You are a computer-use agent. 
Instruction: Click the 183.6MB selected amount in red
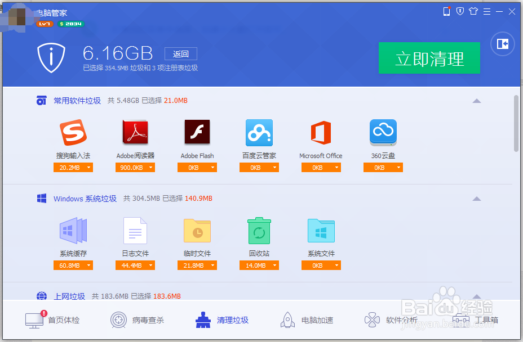click(167, 296)
